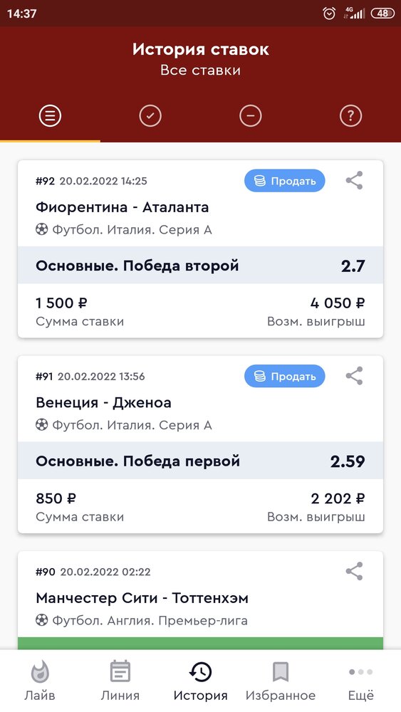
Task: Open the question mark unsettled bets filter
Action: pos(350,117)
